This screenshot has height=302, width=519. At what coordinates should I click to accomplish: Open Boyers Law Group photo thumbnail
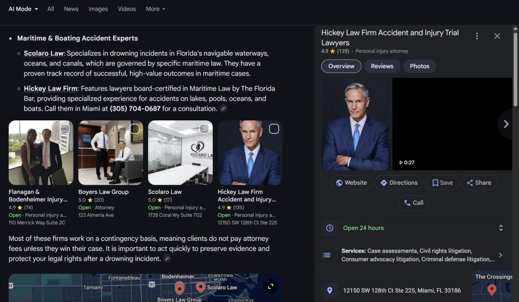click(x=110, y=153)
